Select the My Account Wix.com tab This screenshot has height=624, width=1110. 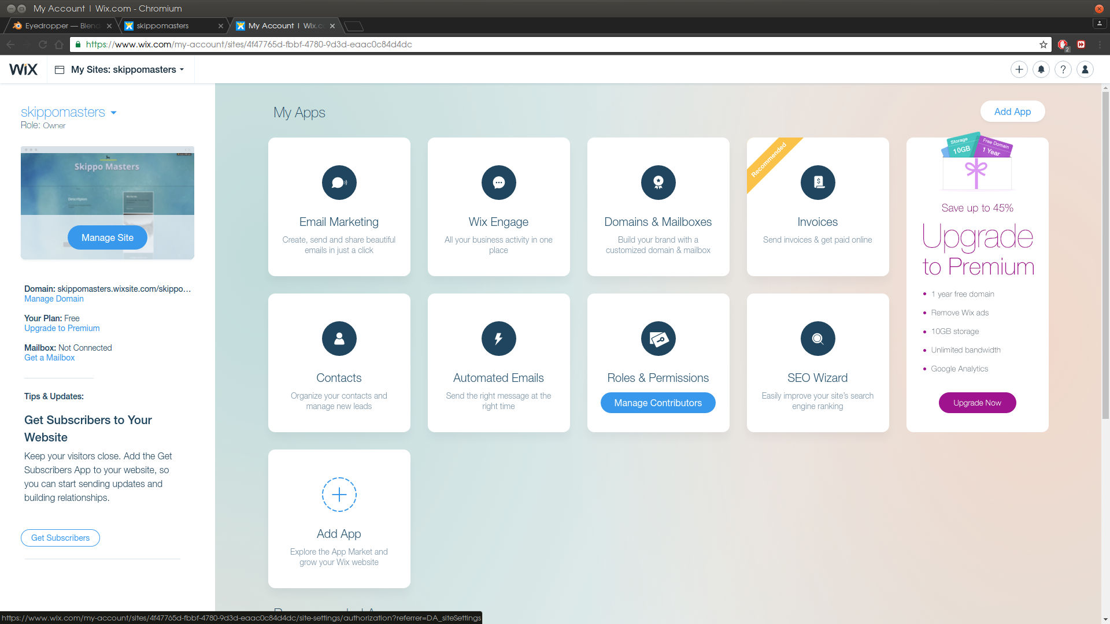285,26
